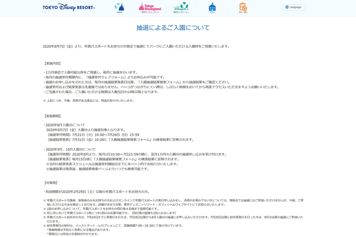Click the line 7月21日（火）10:00～7月26日（日）23:59
This screenshot has width=356, height=237.
tap(93, 135)
